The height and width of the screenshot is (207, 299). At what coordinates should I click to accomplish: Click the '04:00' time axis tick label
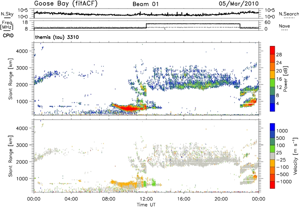point(71,199)
